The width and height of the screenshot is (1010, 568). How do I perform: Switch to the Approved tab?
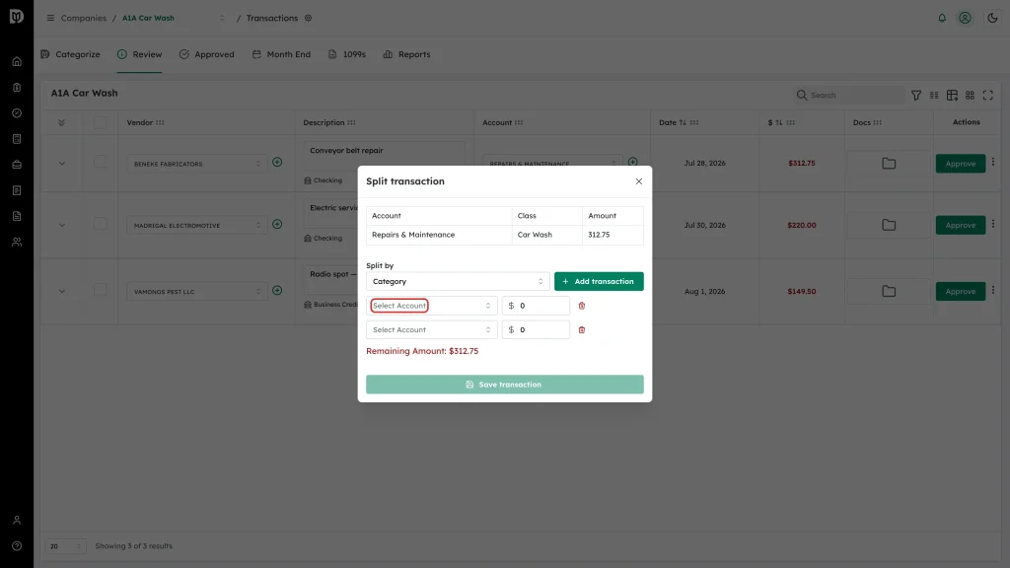pyautogui.click(x=207, y=55)
